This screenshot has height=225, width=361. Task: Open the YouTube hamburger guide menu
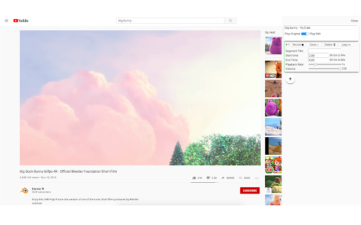pos(6,21)
